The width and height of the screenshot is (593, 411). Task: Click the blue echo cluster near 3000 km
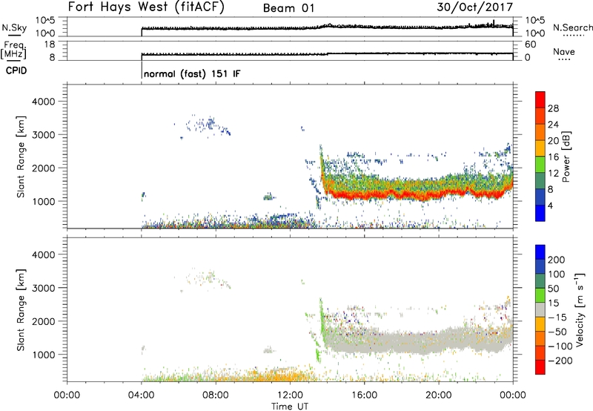pyautogui.click(x=208, y=125)
